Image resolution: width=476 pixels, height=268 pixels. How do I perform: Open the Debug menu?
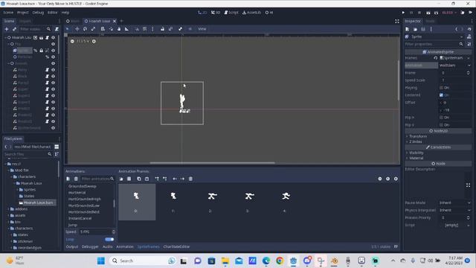tap(38, 13)
